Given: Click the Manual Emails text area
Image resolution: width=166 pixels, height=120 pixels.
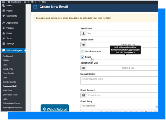Looking at the screenshot, I should pyautogui.click(x=119, y=80).
